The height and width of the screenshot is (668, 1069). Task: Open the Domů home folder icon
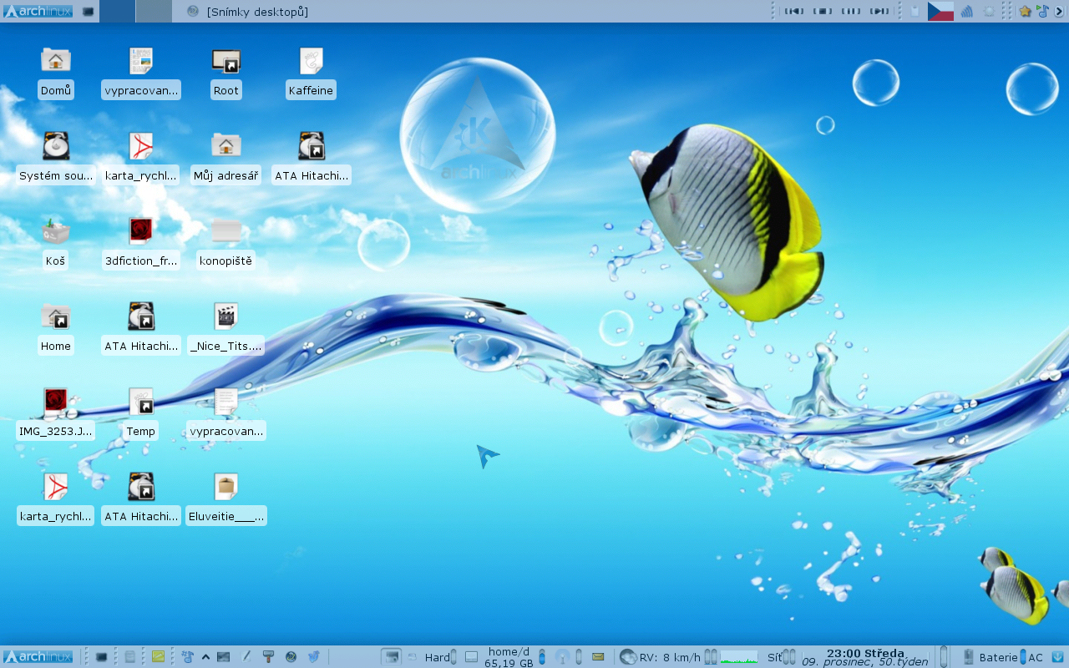pyautogui.click(x=55, y=62)
